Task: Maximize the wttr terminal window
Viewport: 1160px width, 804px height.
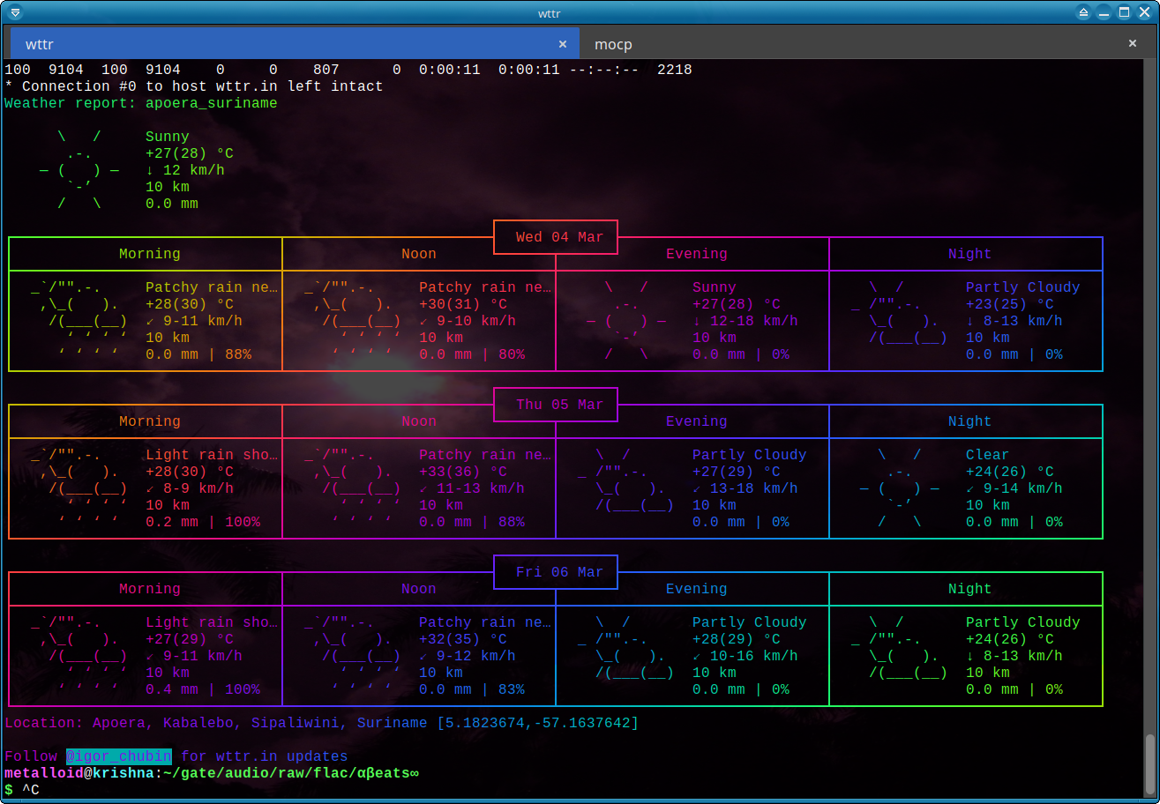Action: (x=1124, y=12)
